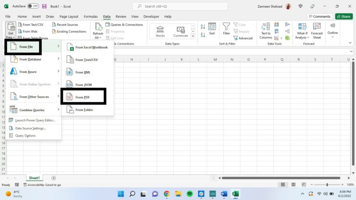Select the Sheet1 tab
This screenshot has height=200, width=356.
tap(34, 178)
